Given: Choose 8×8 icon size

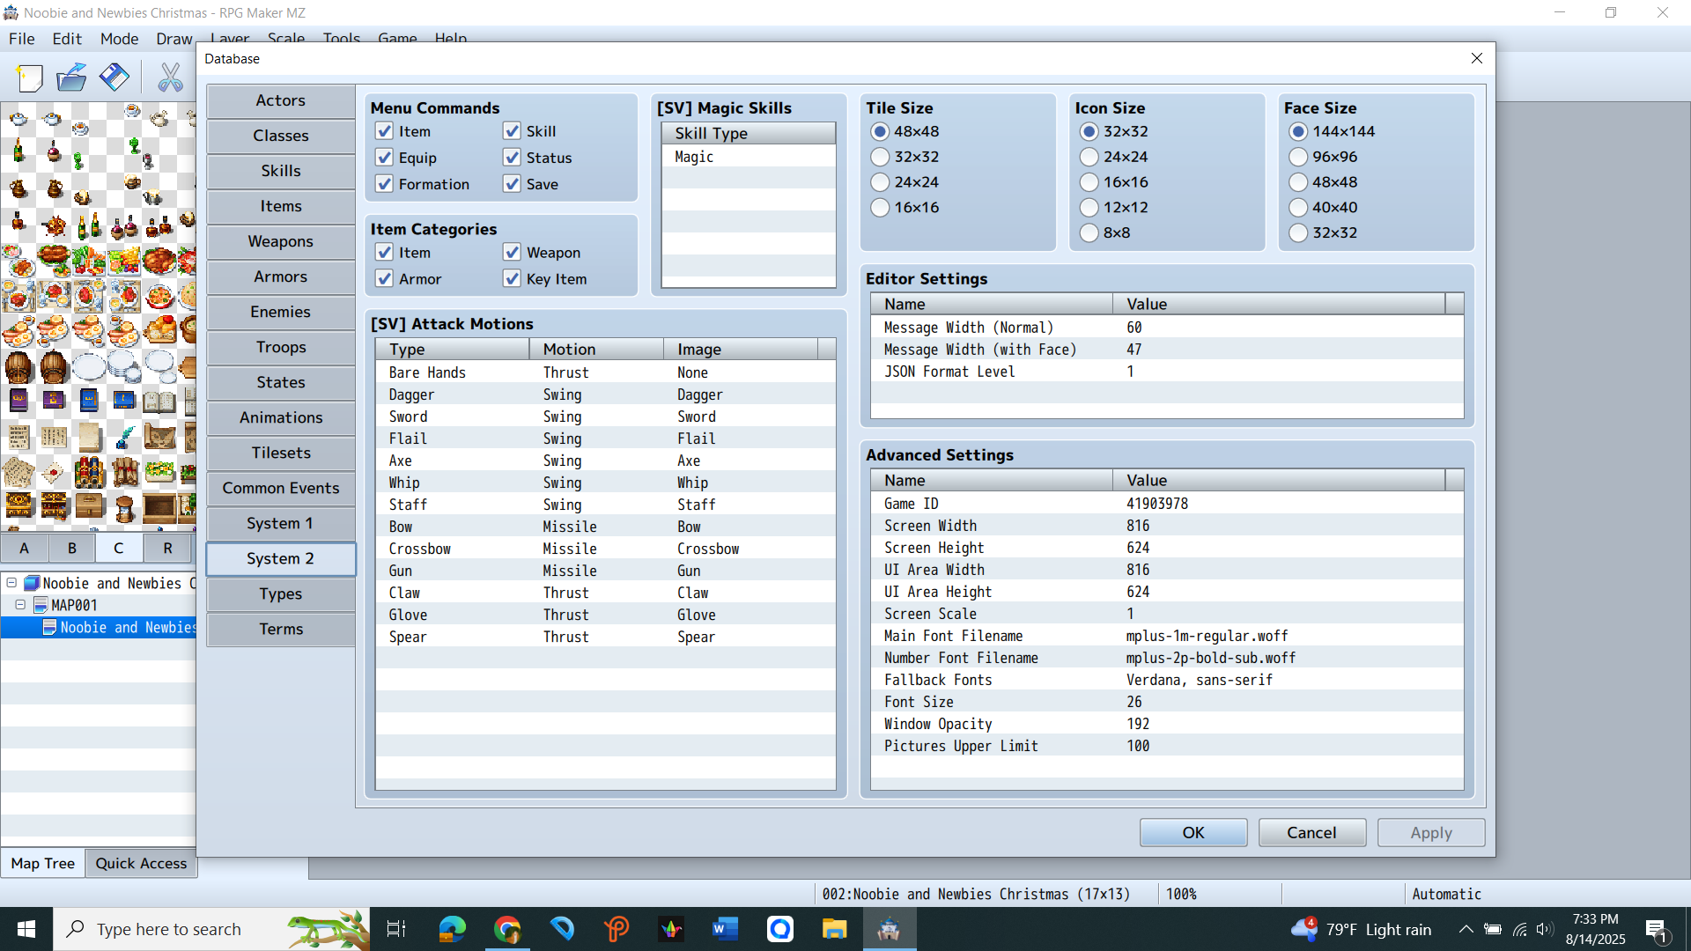Looking at the screenshot, I should [1089, 233].
